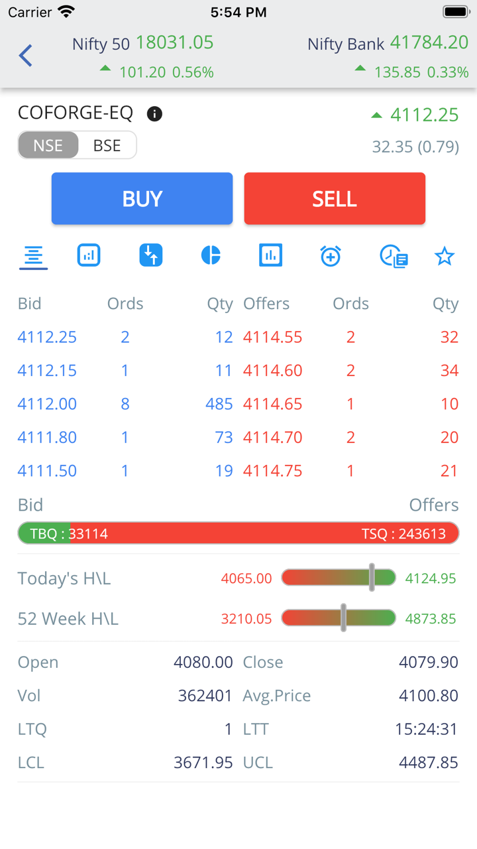Tap the back arrow in header
The width and height of the screenshot is (477, 849).
tap(26, 56)
